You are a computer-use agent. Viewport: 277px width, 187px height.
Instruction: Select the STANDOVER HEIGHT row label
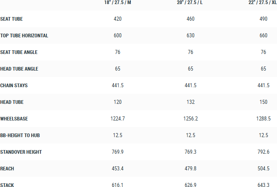coord(21,152)
